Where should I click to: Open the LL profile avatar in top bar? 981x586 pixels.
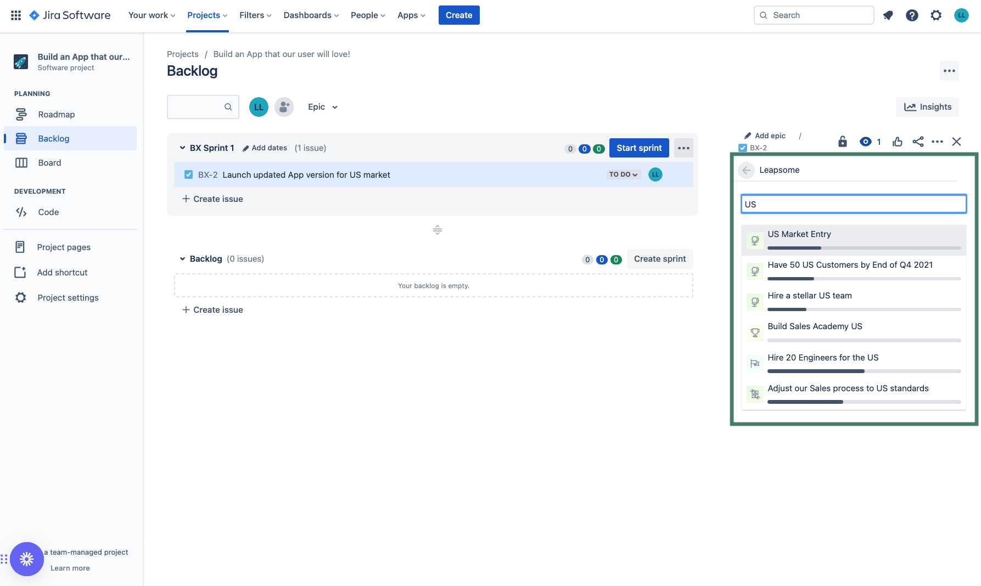pyautogui.click(x=961, y=15)
